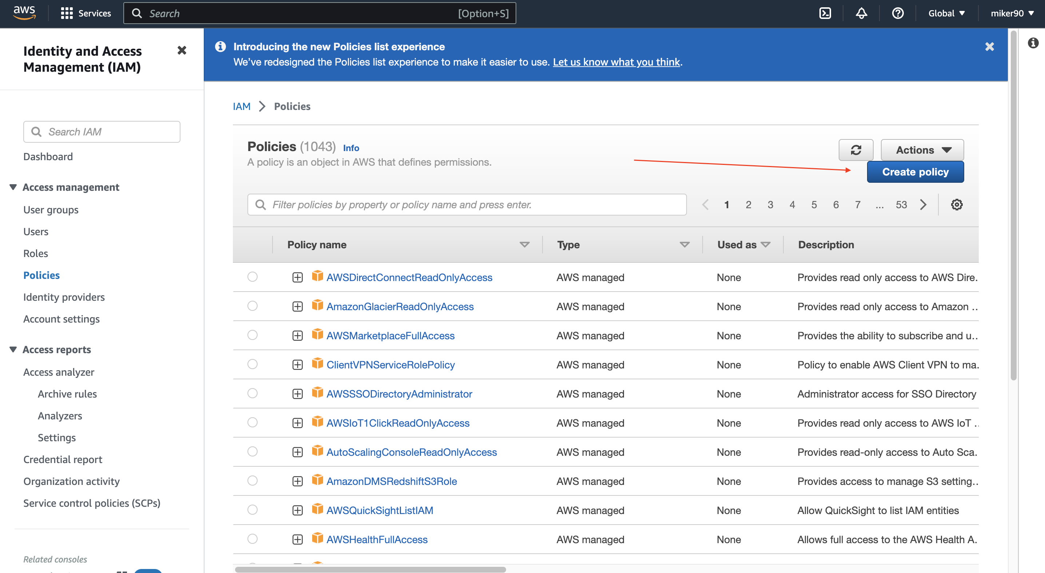Go to page 2 of policies
Viewport: 1045px width, 573px height.
pos(748,205)
